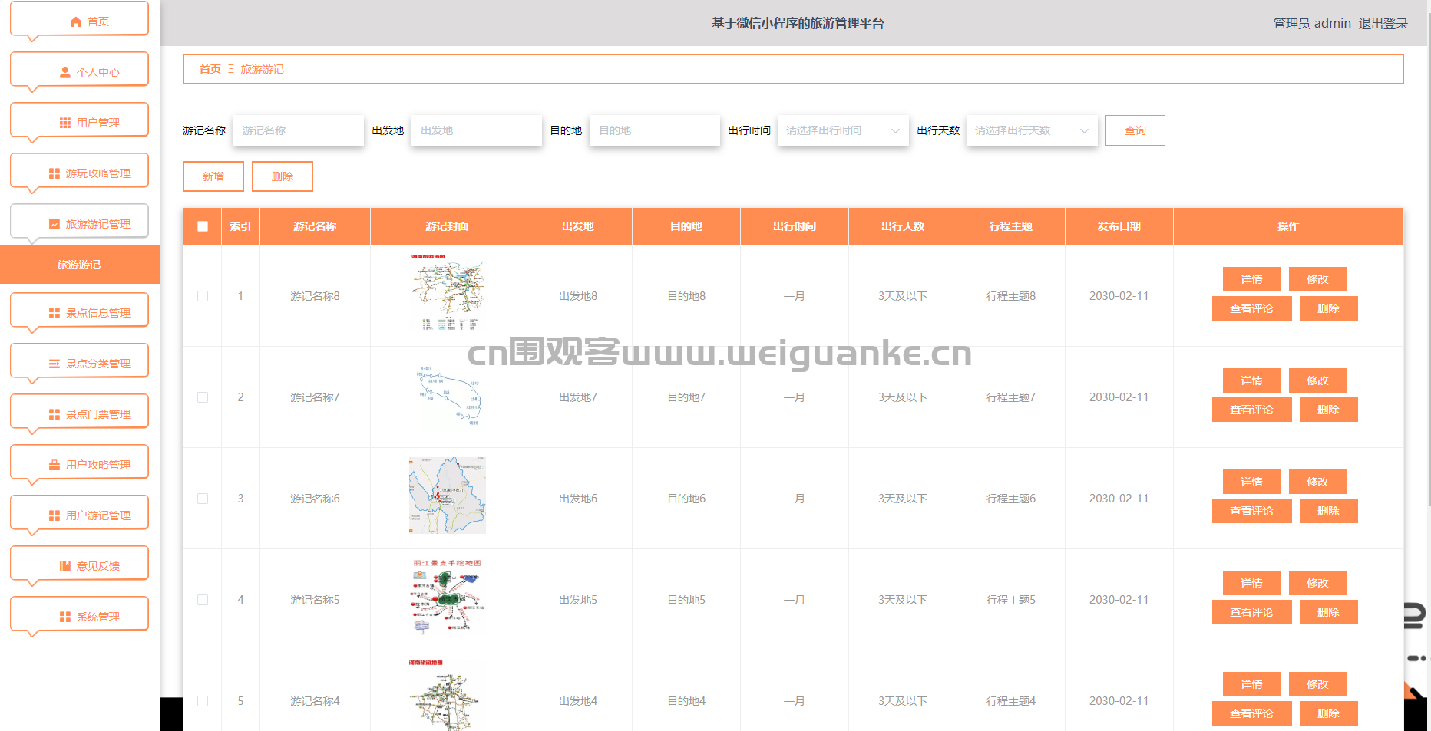The height and width of the screenshot is (731, 1431).
Task: Select the checkbox for row 游记名称6
Action: (203, 499)
